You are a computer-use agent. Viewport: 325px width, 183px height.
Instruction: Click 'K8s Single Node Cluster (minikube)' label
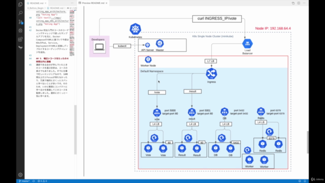(213, 36)
